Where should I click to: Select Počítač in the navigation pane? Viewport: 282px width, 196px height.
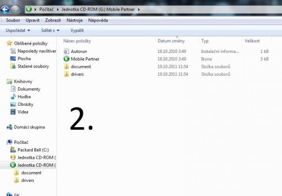(21, 142)
